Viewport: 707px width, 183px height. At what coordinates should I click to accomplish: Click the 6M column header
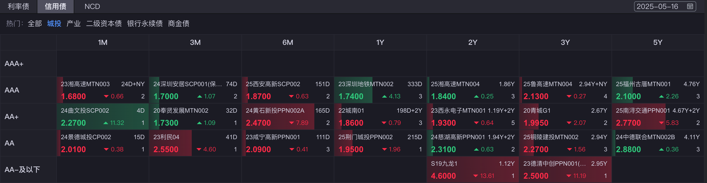pyautogui.click(x=288, y=42)
